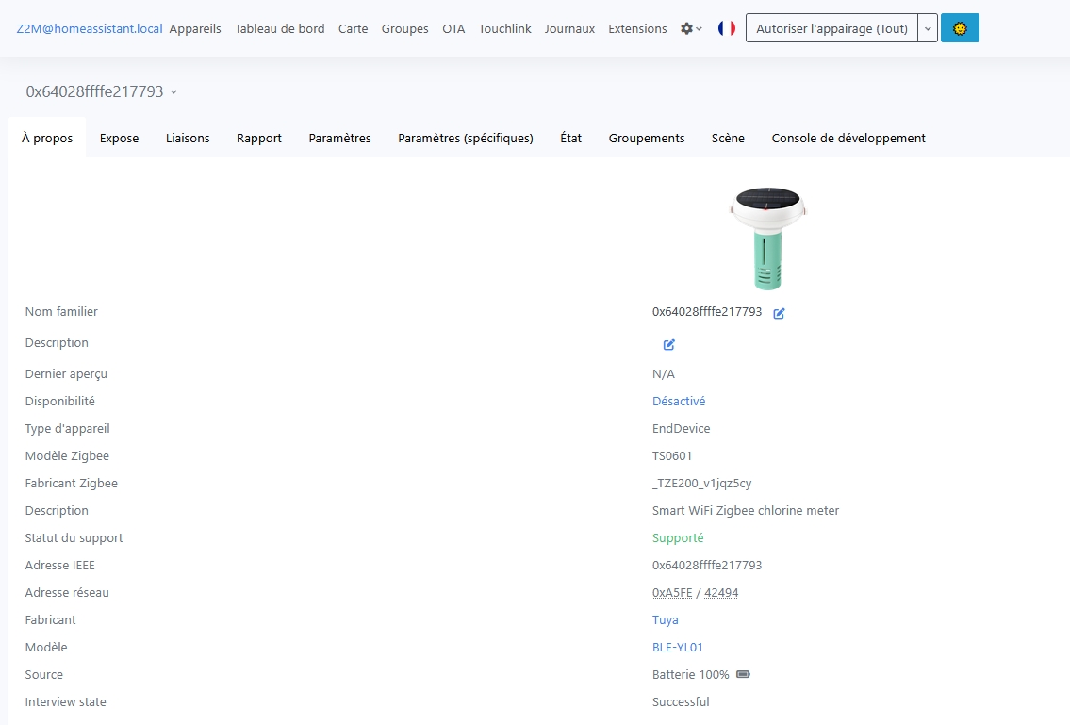Viewport: 1070px width, 725px height.
Task: Open the Paramètres tab
Action: (339, 138)
